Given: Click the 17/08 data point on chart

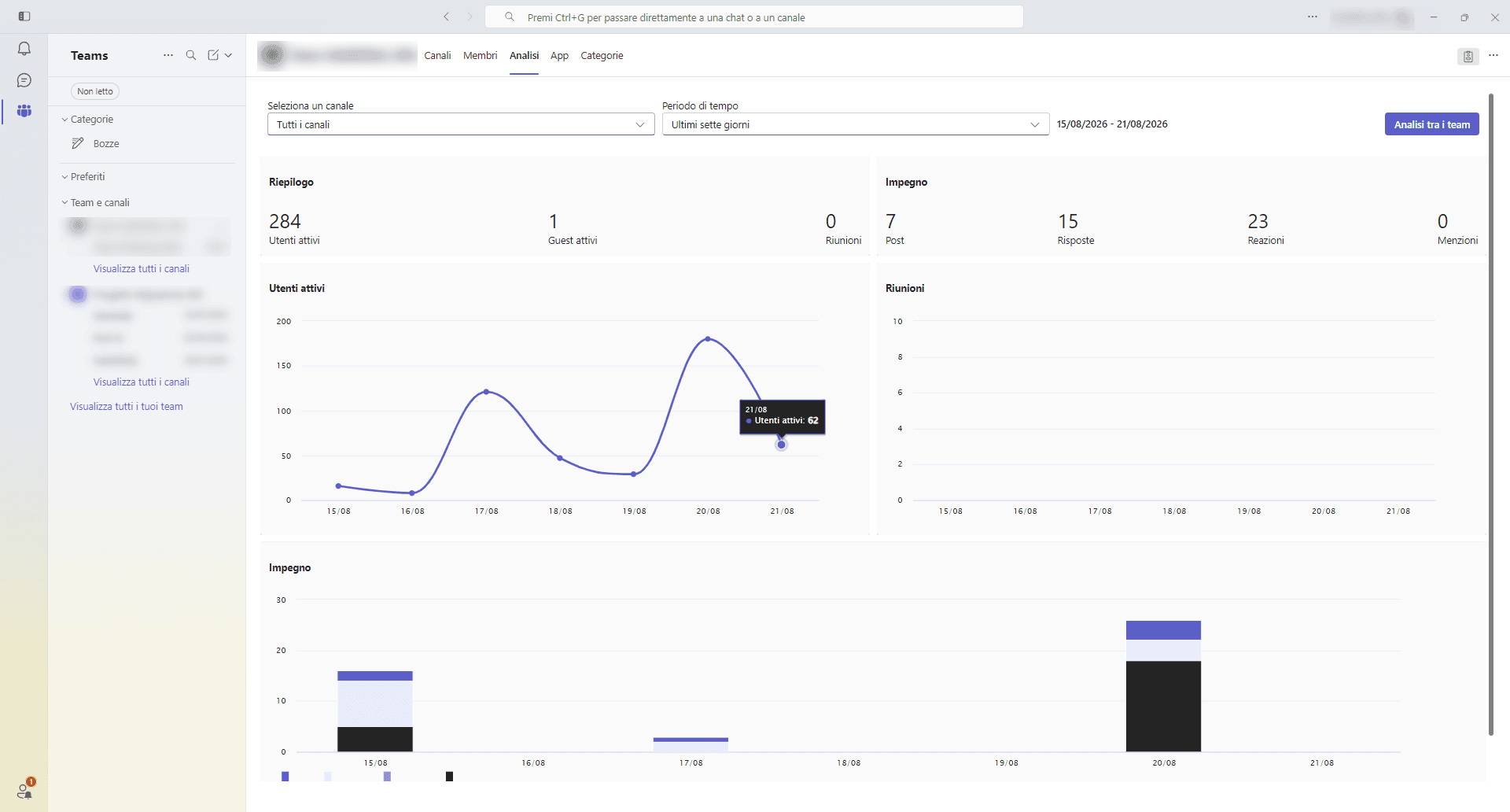Looking at the screenshot, I should click(x=486, y=391).
